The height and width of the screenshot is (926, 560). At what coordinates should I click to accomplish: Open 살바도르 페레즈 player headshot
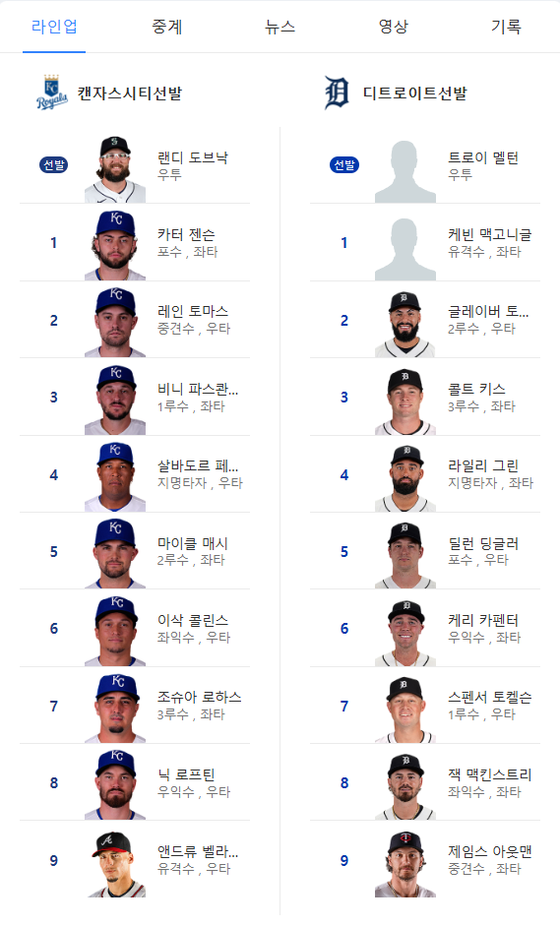(115, 476)
